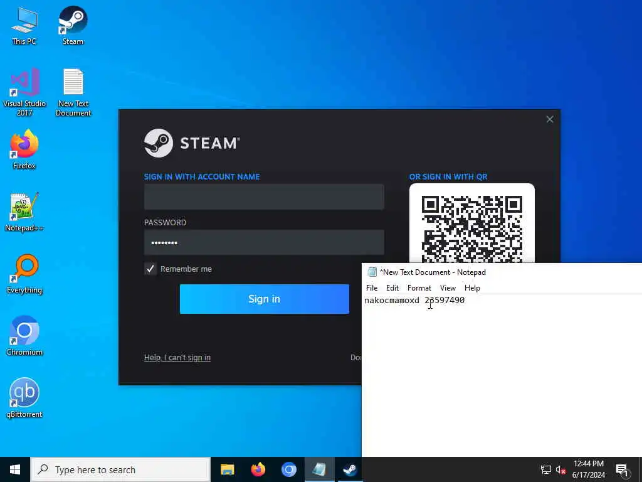The height and width of the screenshot is (482, 642).
Task: Focus the Steam password field
Action: [x=264, y=243]
